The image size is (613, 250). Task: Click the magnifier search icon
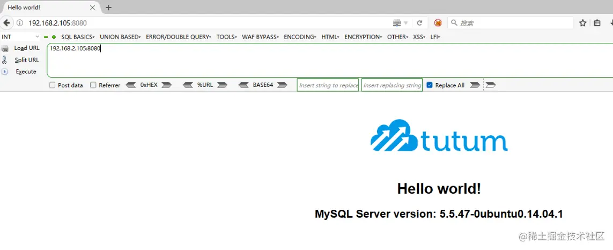[x=454, y=23]
